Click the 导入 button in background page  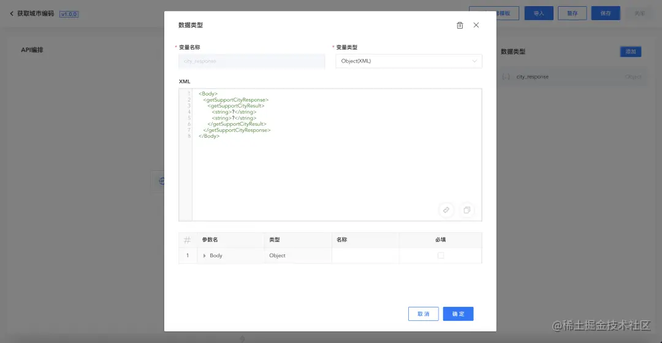coord(539,13)
